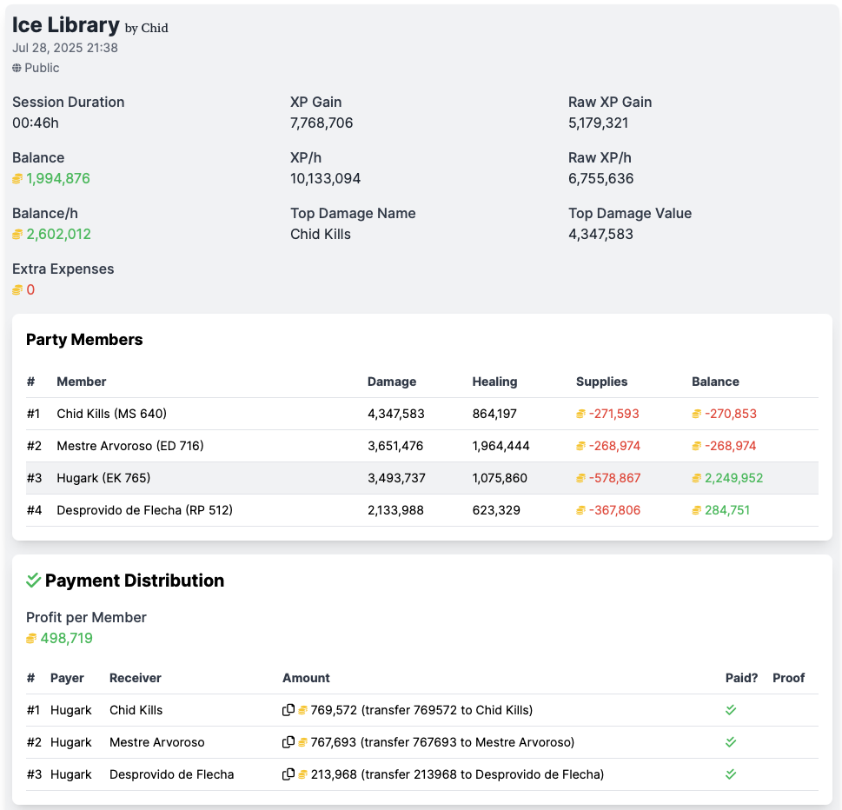Screen dimensions: 842x810
Task: Copy the 769,572 transfer amount
Action: pos(288,710)
